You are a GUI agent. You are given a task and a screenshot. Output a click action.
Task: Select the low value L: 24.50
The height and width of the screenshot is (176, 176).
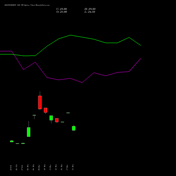(90, 12)
